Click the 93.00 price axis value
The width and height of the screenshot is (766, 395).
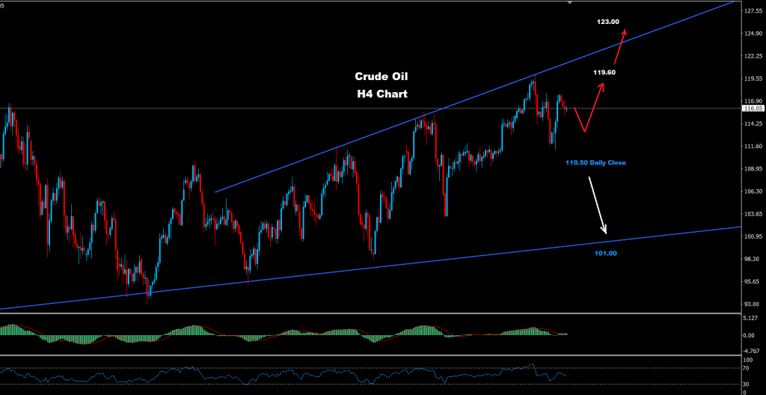click(x=751, y=304)
